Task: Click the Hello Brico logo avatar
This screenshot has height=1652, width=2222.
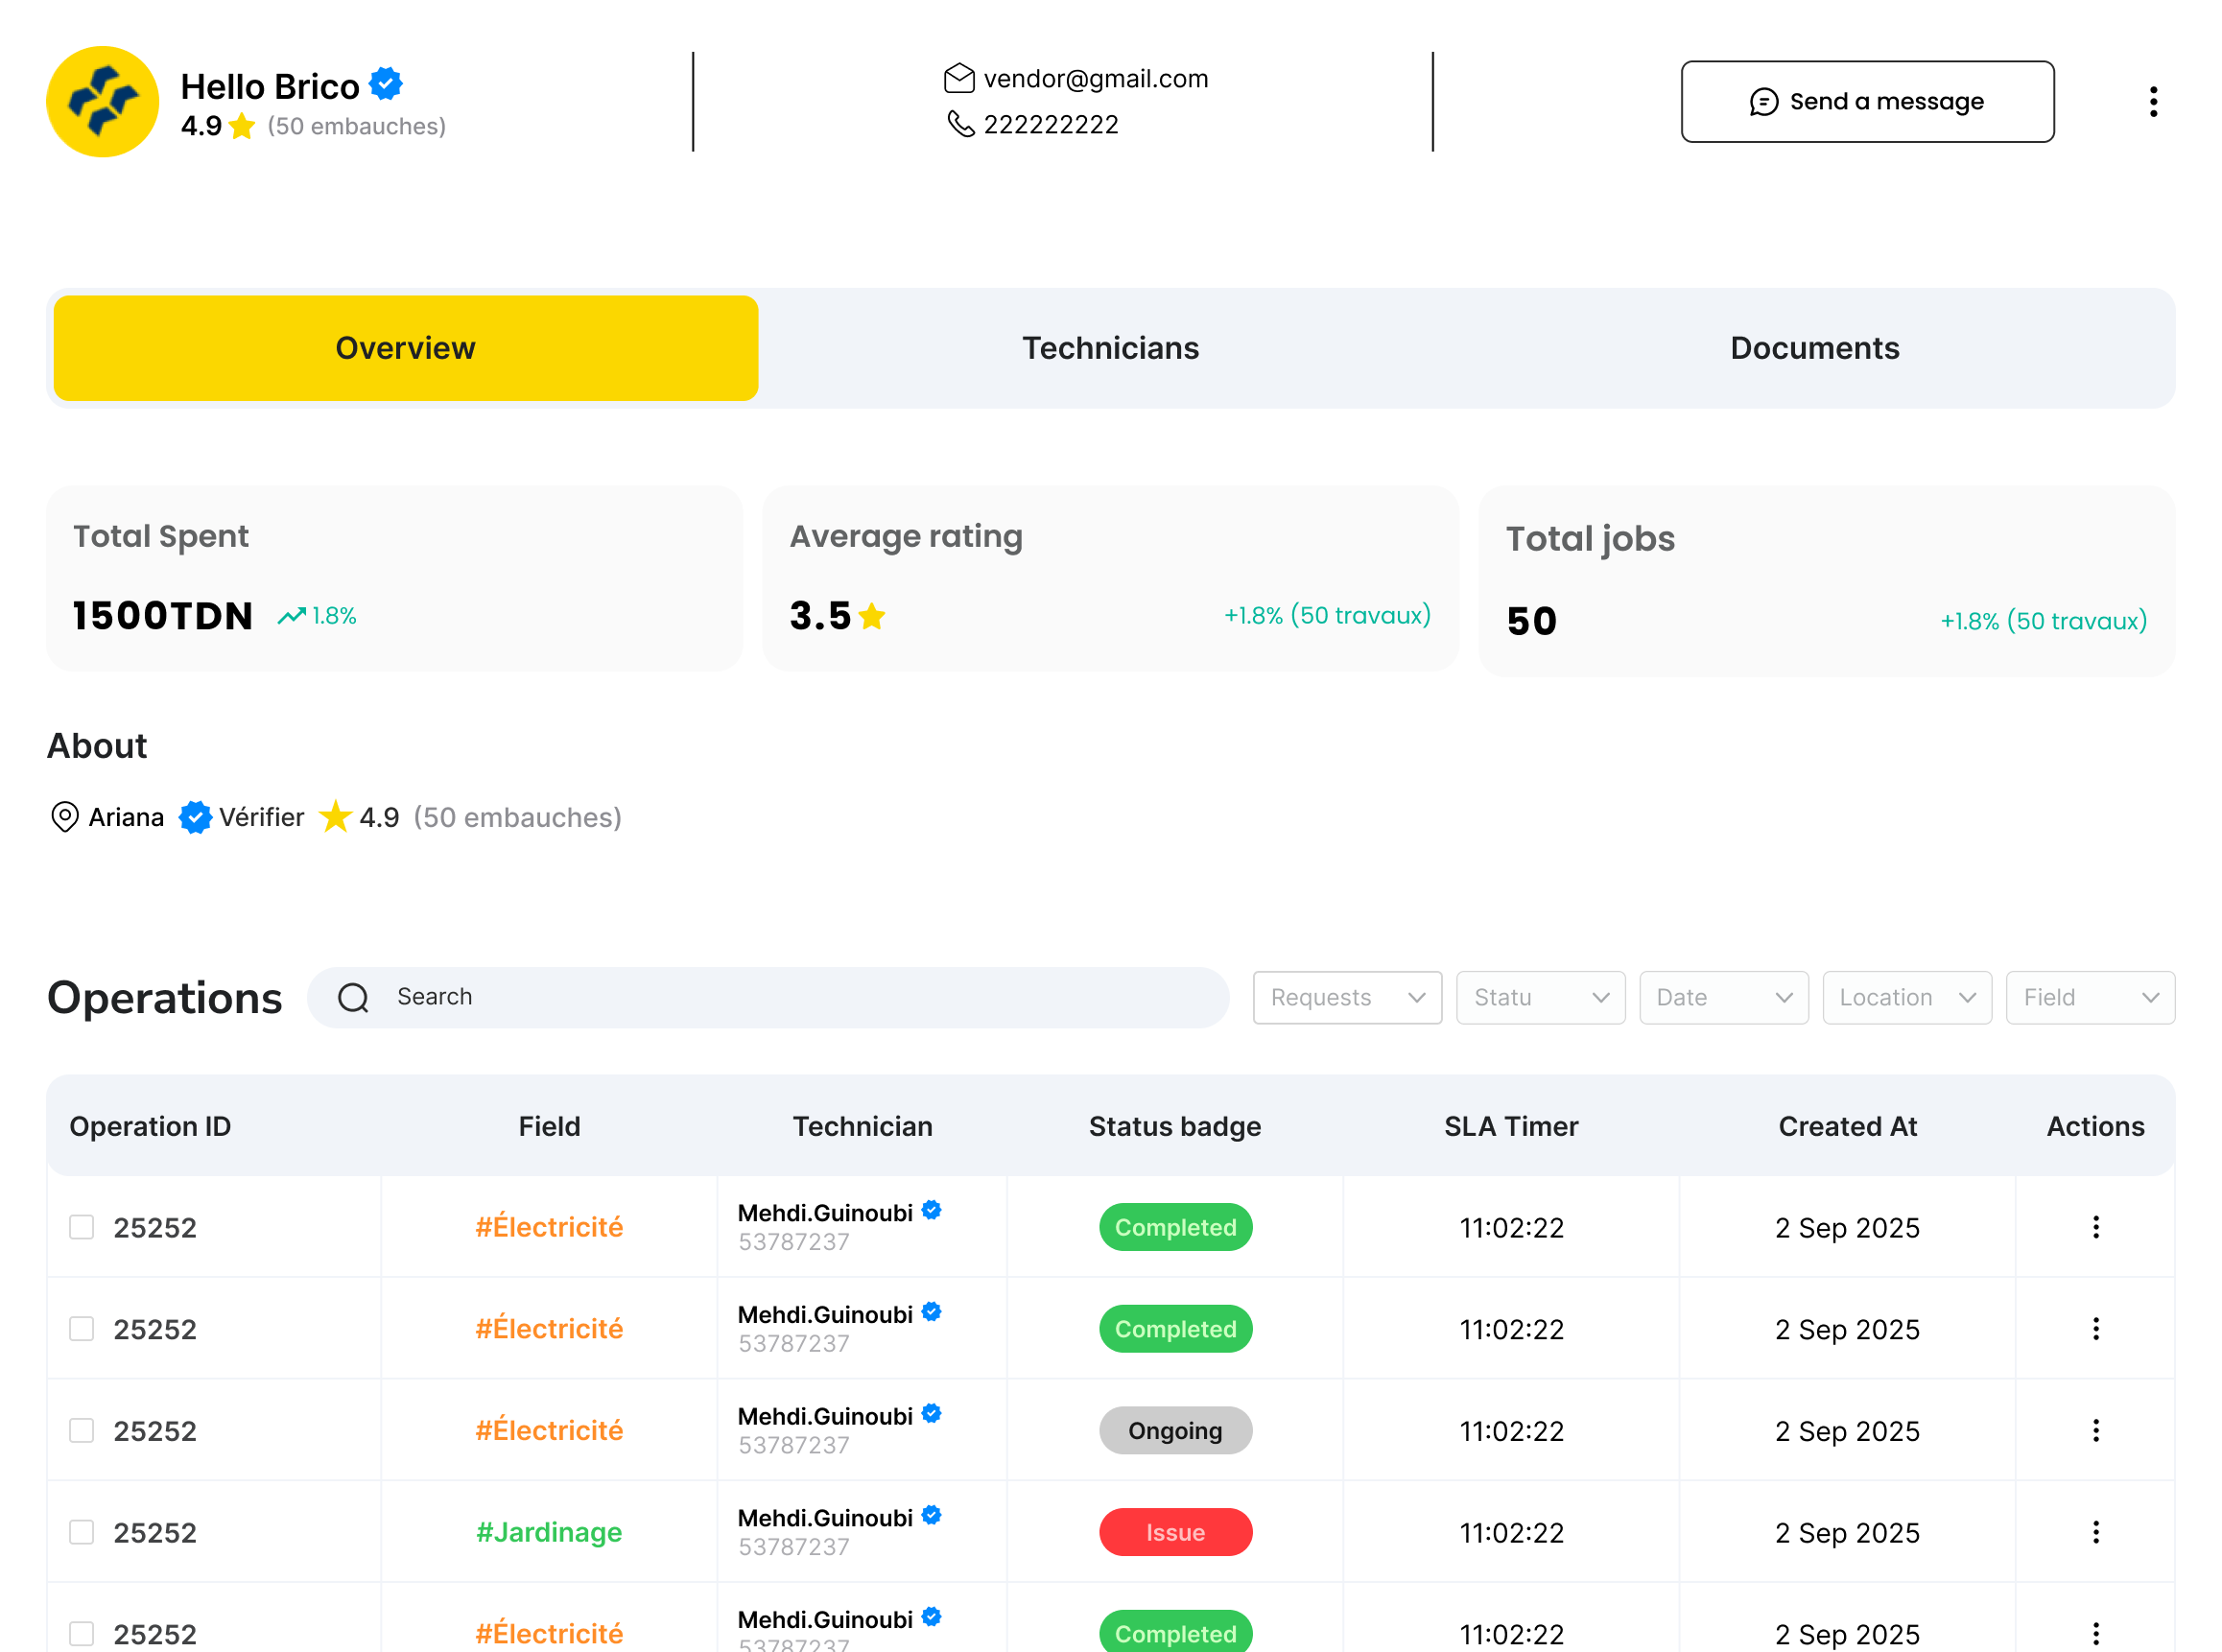Action: (x=102, y=101)
